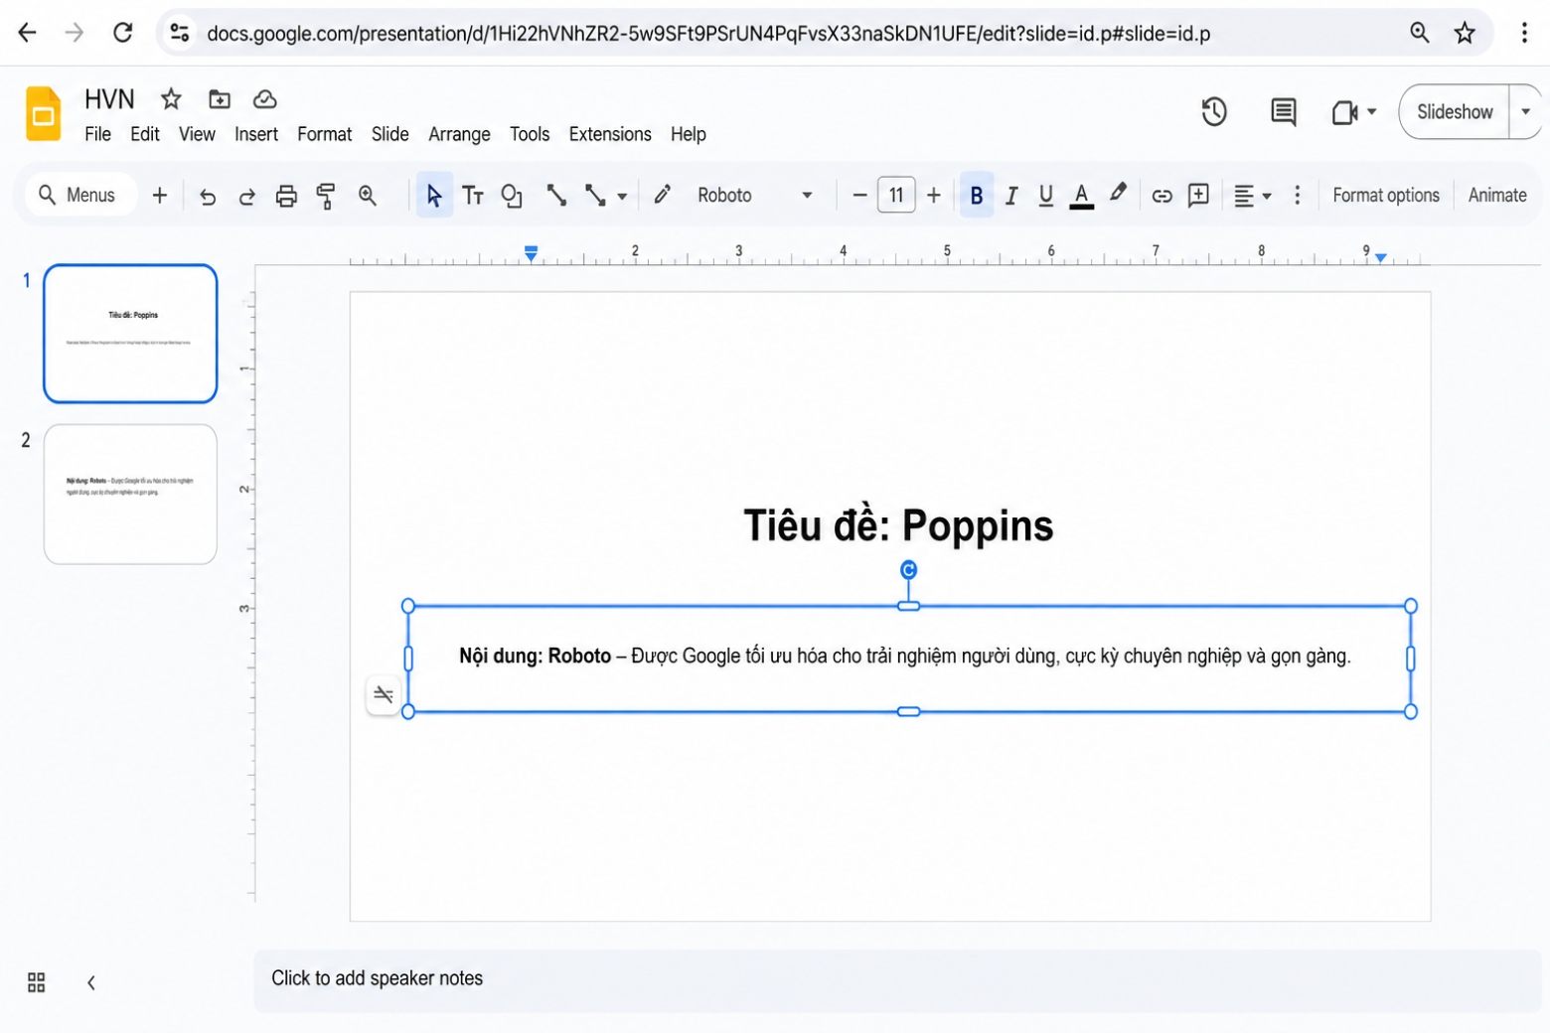Insert a shape
This screenshot has width=1550, height=1033.
point(512,196)
